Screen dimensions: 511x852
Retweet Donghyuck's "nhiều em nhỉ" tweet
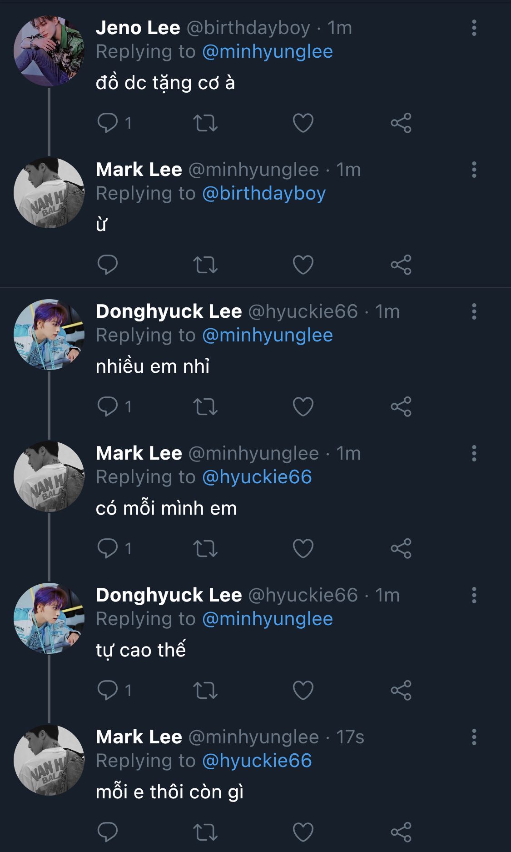point(205,406)
